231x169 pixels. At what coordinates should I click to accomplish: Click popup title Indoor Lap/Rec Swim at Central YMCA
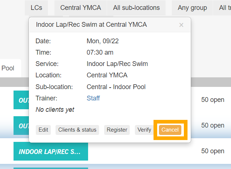click(x=91, y=25)
